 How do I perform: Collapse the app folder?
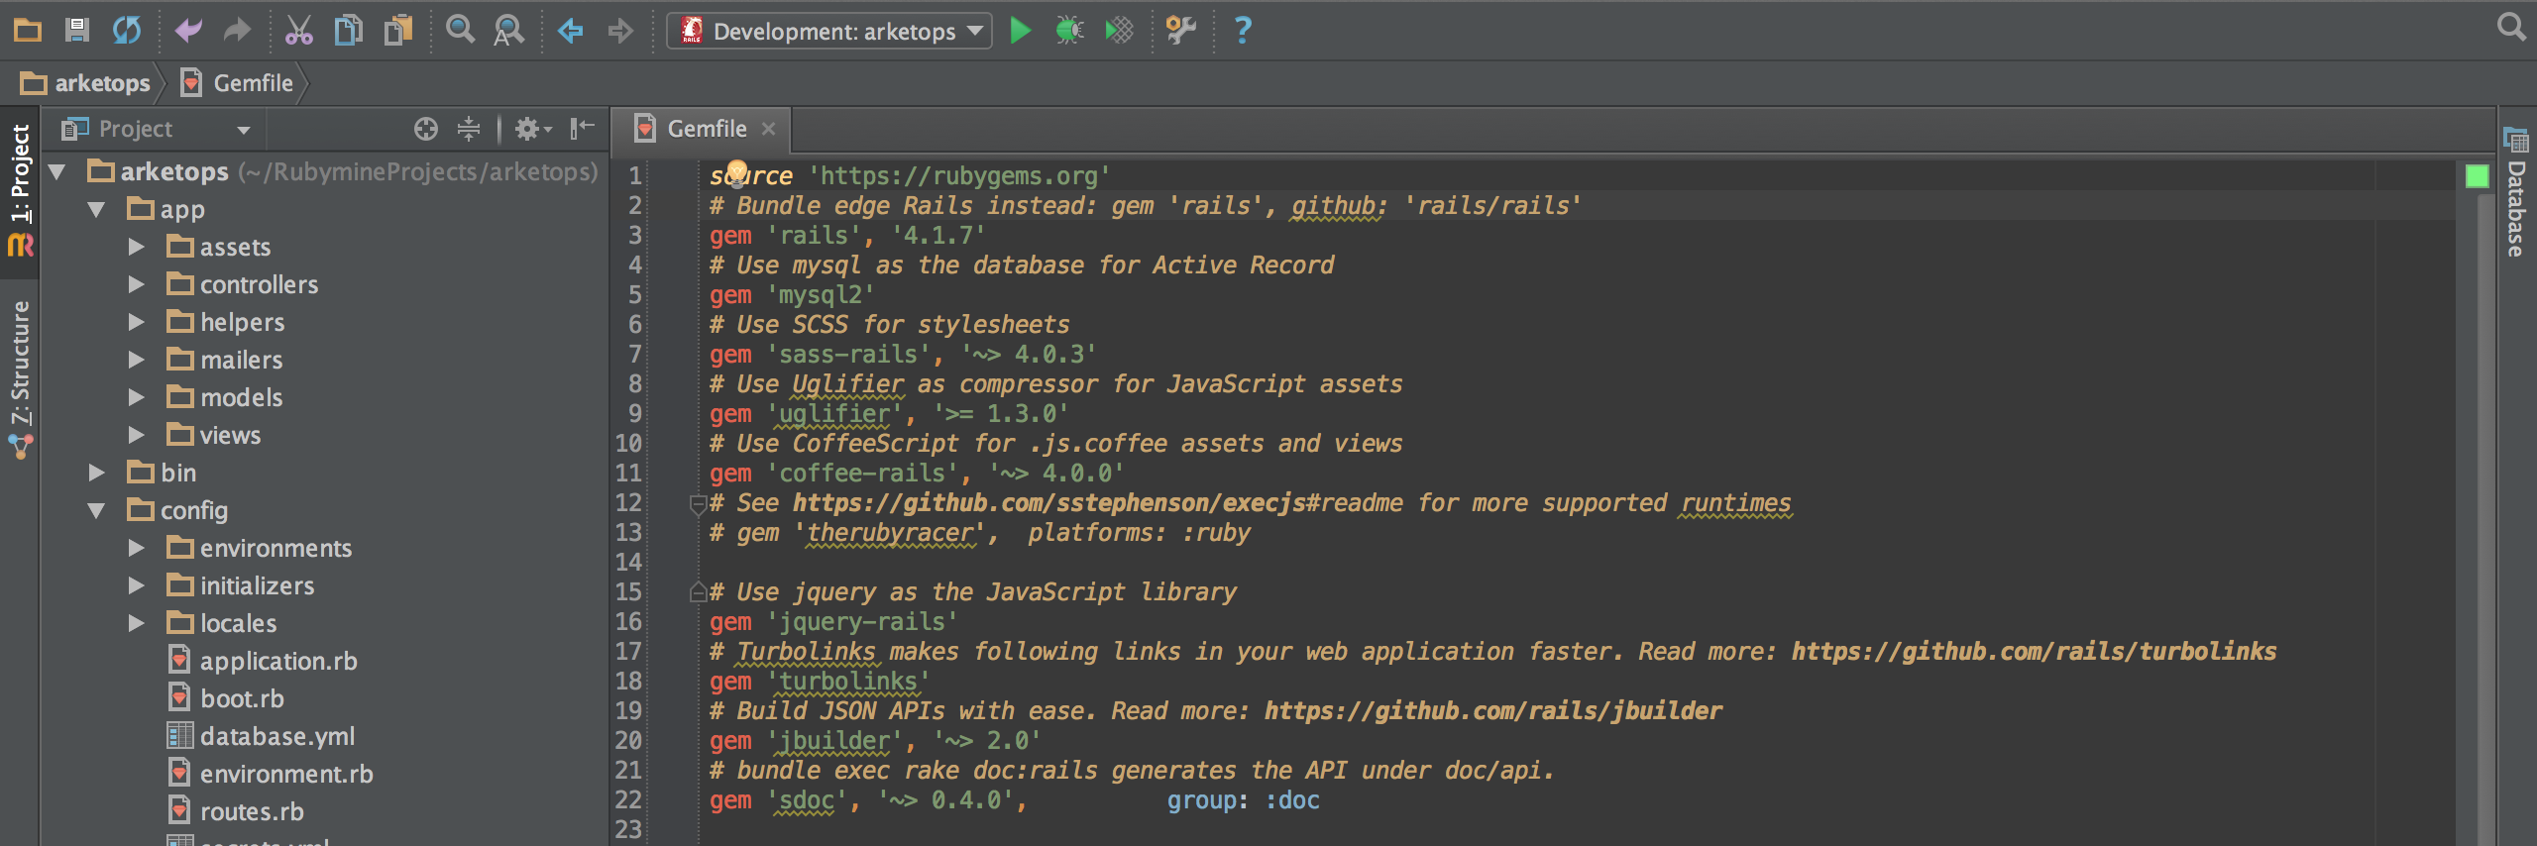pyautogui.click(x=96, y=210)
